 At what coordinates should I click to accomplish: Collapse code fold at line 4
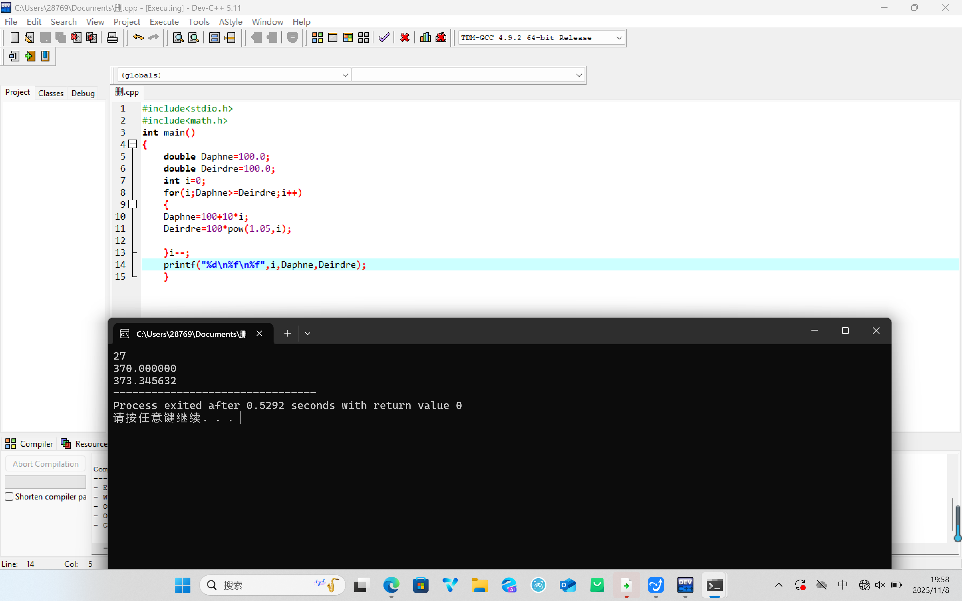pos(133,144)
